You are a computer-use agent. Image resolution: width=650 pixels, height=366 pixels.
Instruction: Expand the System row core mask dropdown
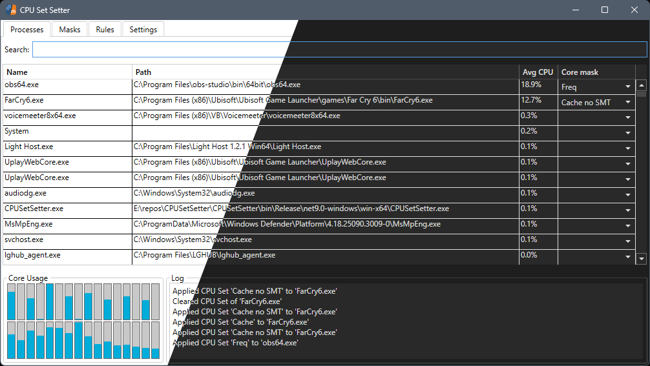click(x=596, y=133)
